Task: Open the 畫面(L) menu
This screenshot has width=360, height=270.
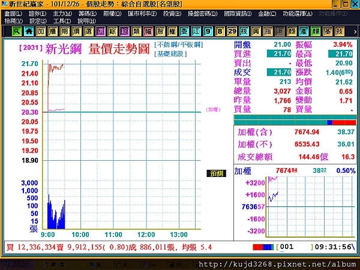Action: 13,14
